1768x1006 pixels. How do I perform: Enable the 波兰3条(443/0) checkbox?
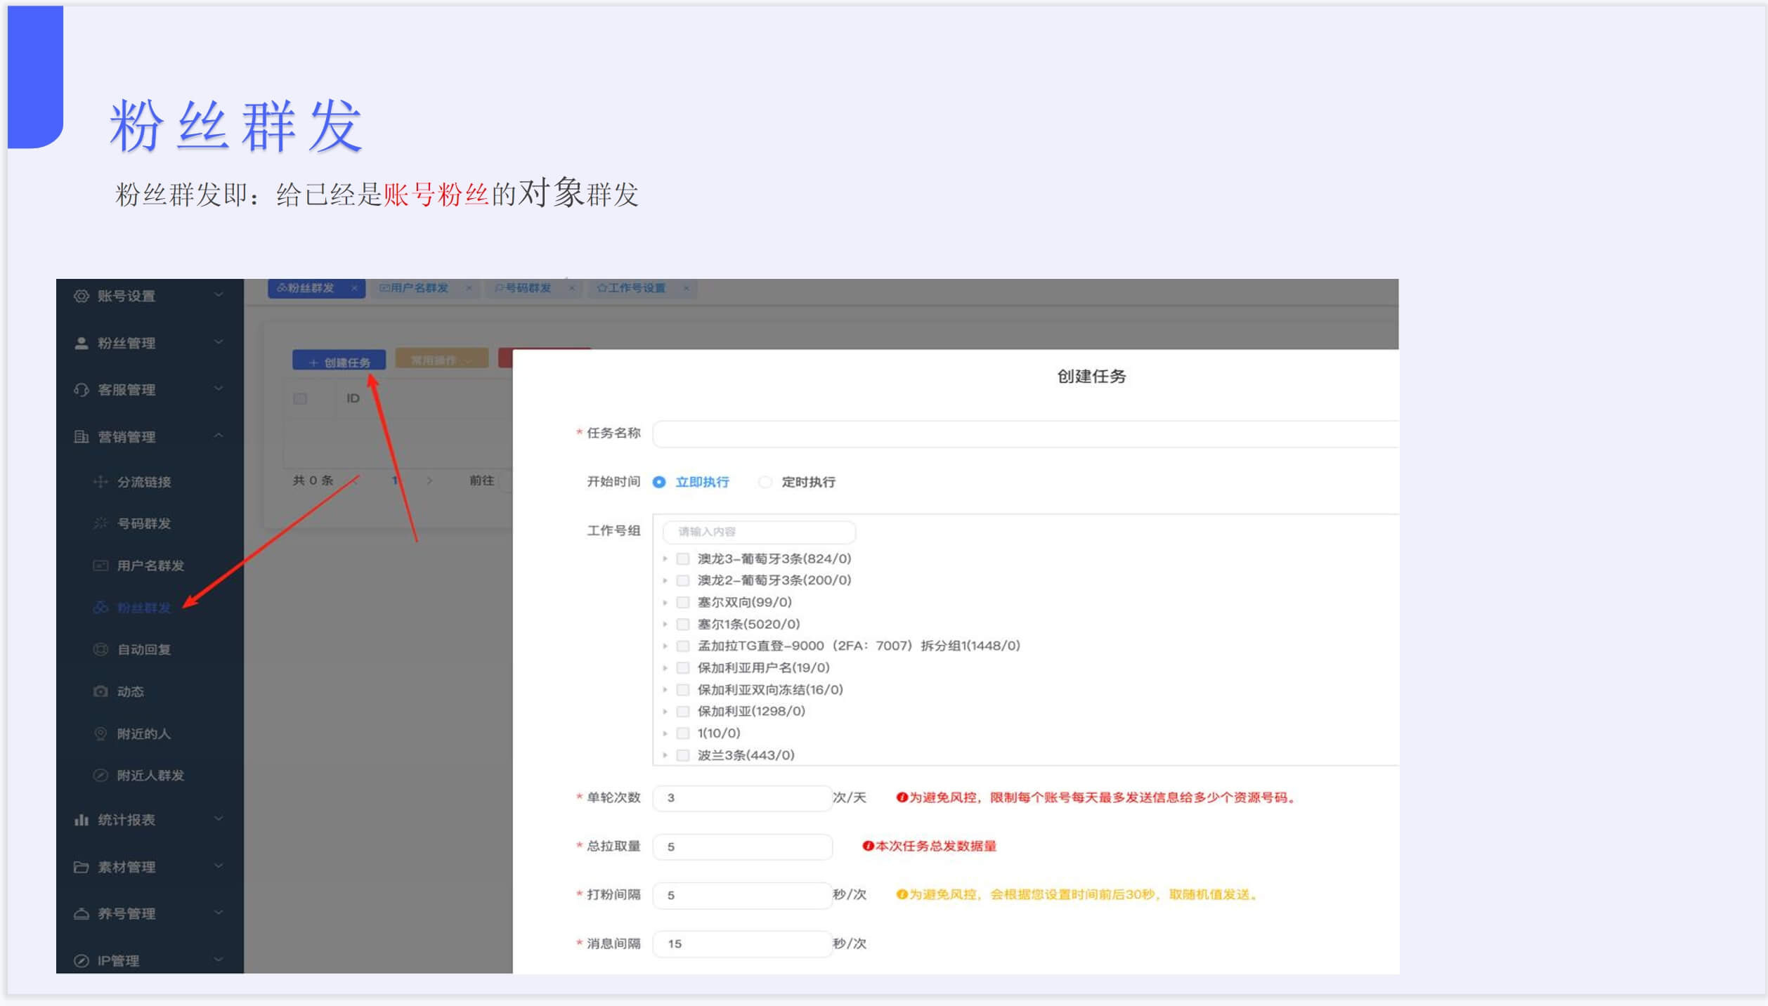(x=682, y=754)
